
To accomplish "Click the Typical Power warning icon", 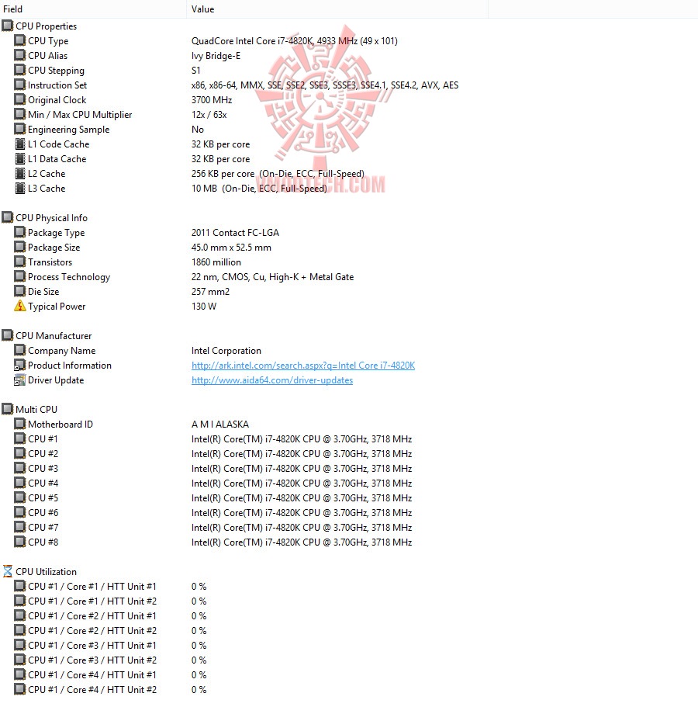I will [x=20, y=306].
